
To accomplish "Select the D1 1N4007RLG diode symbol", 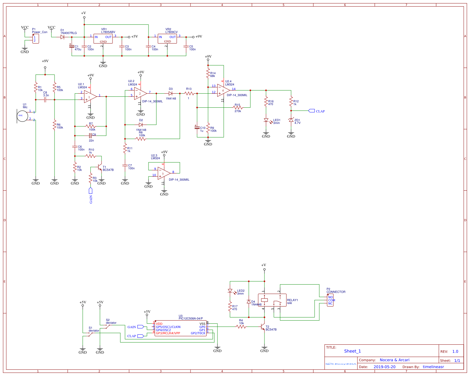I will click(62, 36).
